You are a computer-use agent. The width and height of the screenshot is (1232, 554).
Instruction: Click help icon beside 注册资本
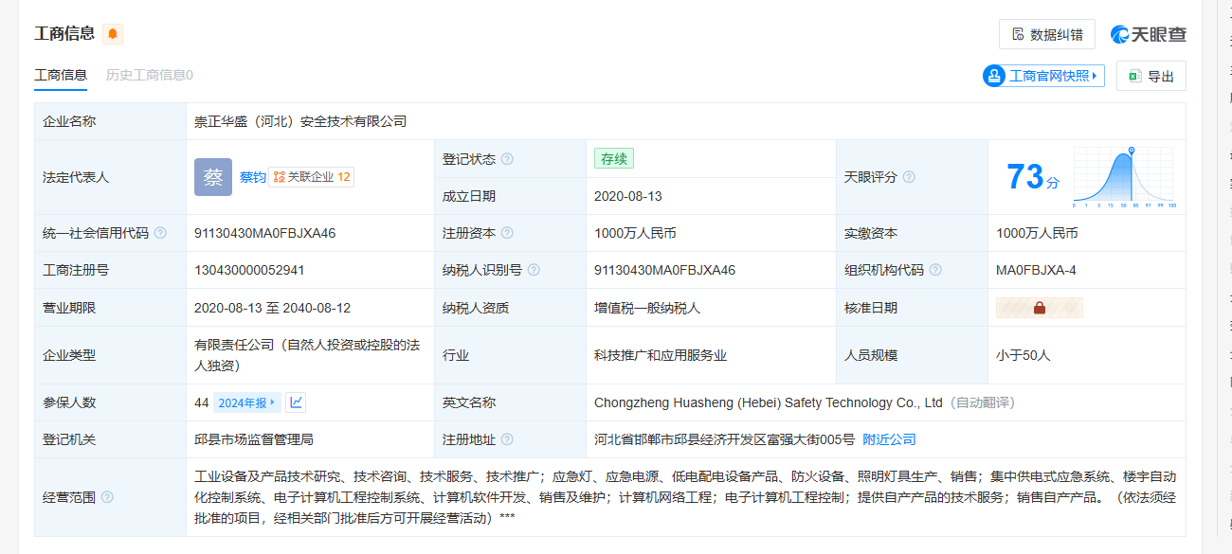click(507, 233)
